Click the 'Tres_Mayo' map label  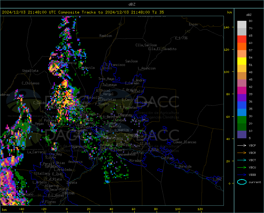click(x=106, y=79)
